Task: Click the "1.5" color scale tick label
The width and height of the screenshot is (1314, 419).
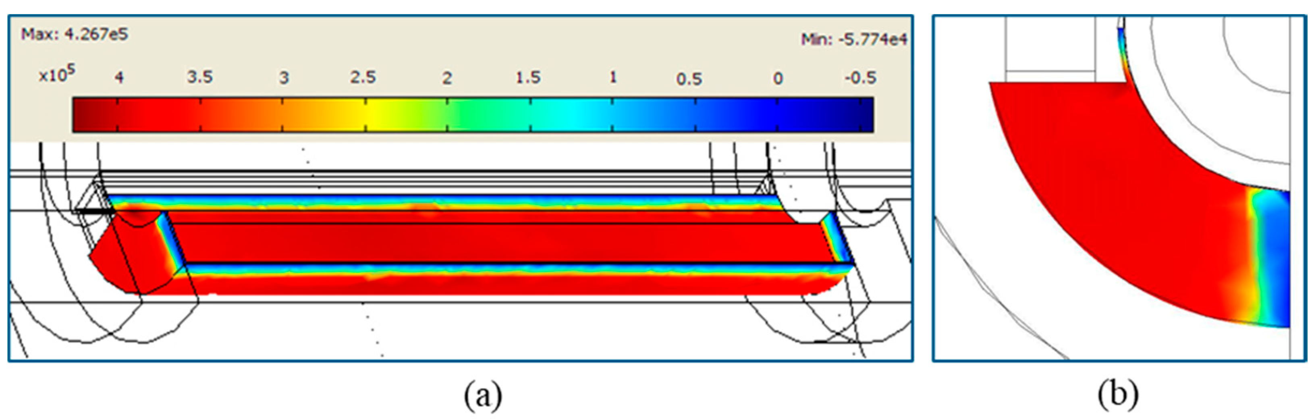Action: point(527,77)
